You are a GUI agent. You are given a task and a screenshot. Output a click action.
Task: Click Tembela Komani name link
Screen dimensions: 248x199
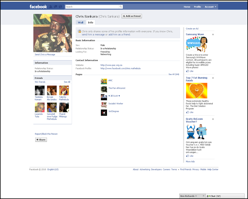[x=38, y=98]
